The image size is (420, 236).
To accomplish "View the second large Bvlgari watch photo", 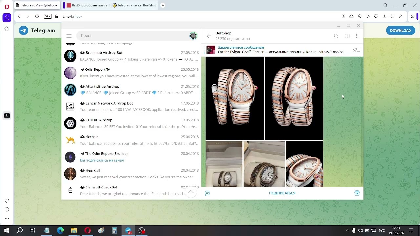I will [294, 98].
